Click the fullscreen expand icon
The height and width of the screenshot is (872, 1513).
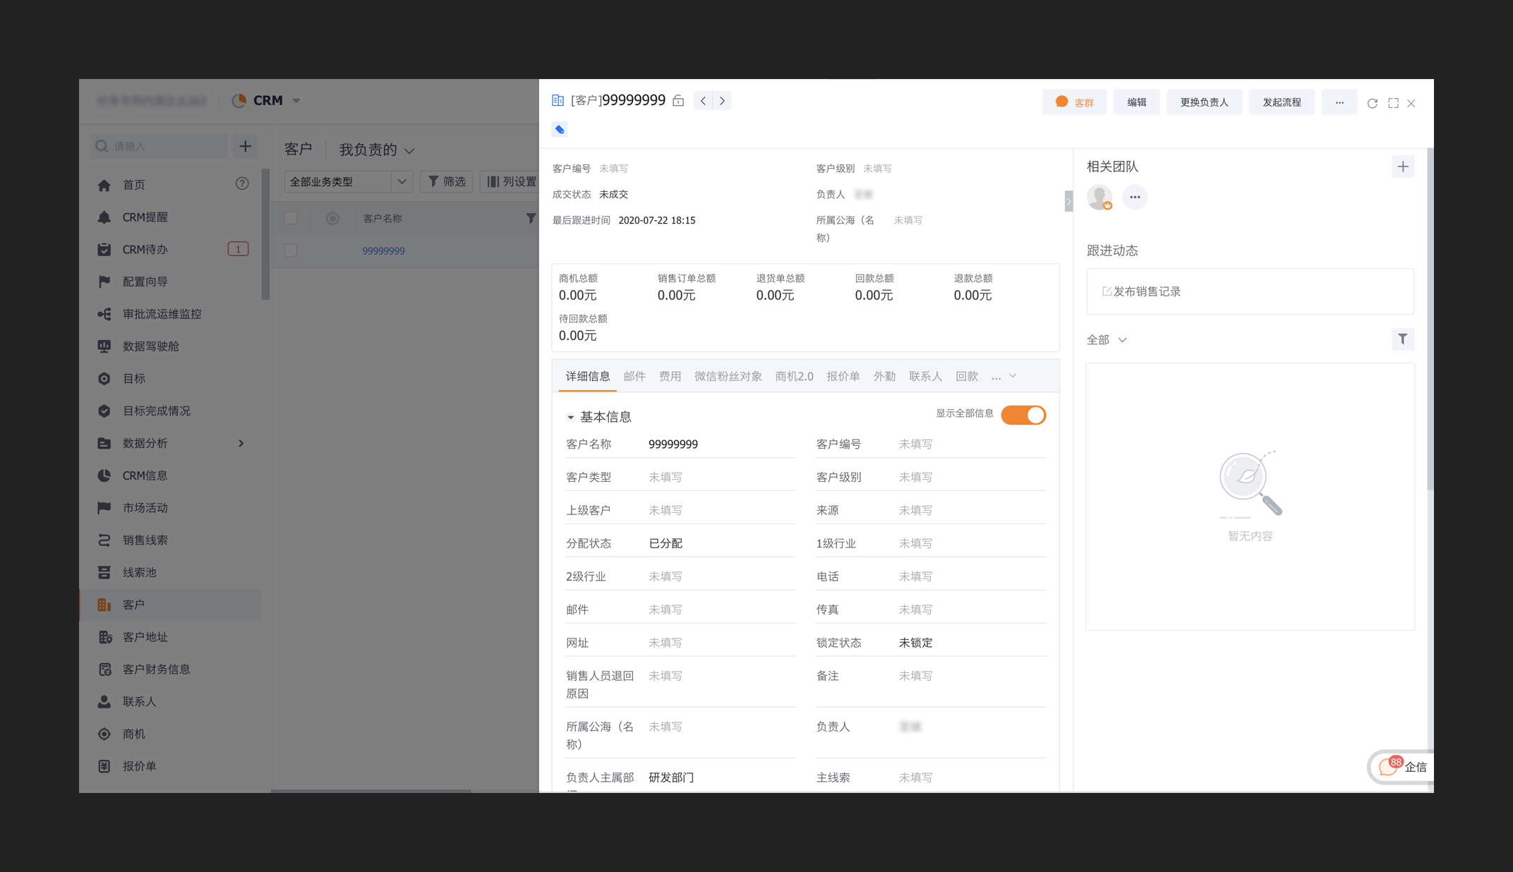click(1393, 103)
